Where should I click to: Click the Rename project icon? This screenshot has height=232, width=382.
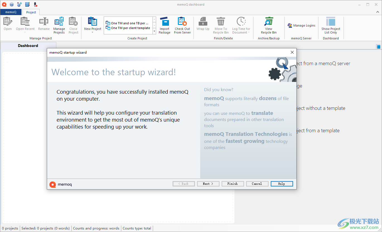pyautogui.click(x=43, y=25)
